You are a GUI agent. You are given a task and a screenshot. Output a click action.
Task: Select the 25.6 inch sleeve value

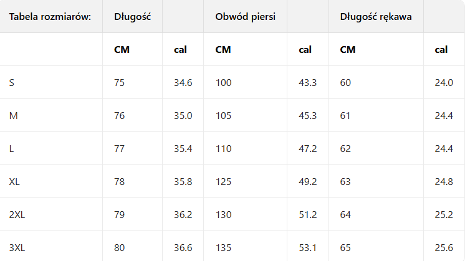[x=444, y=247]
